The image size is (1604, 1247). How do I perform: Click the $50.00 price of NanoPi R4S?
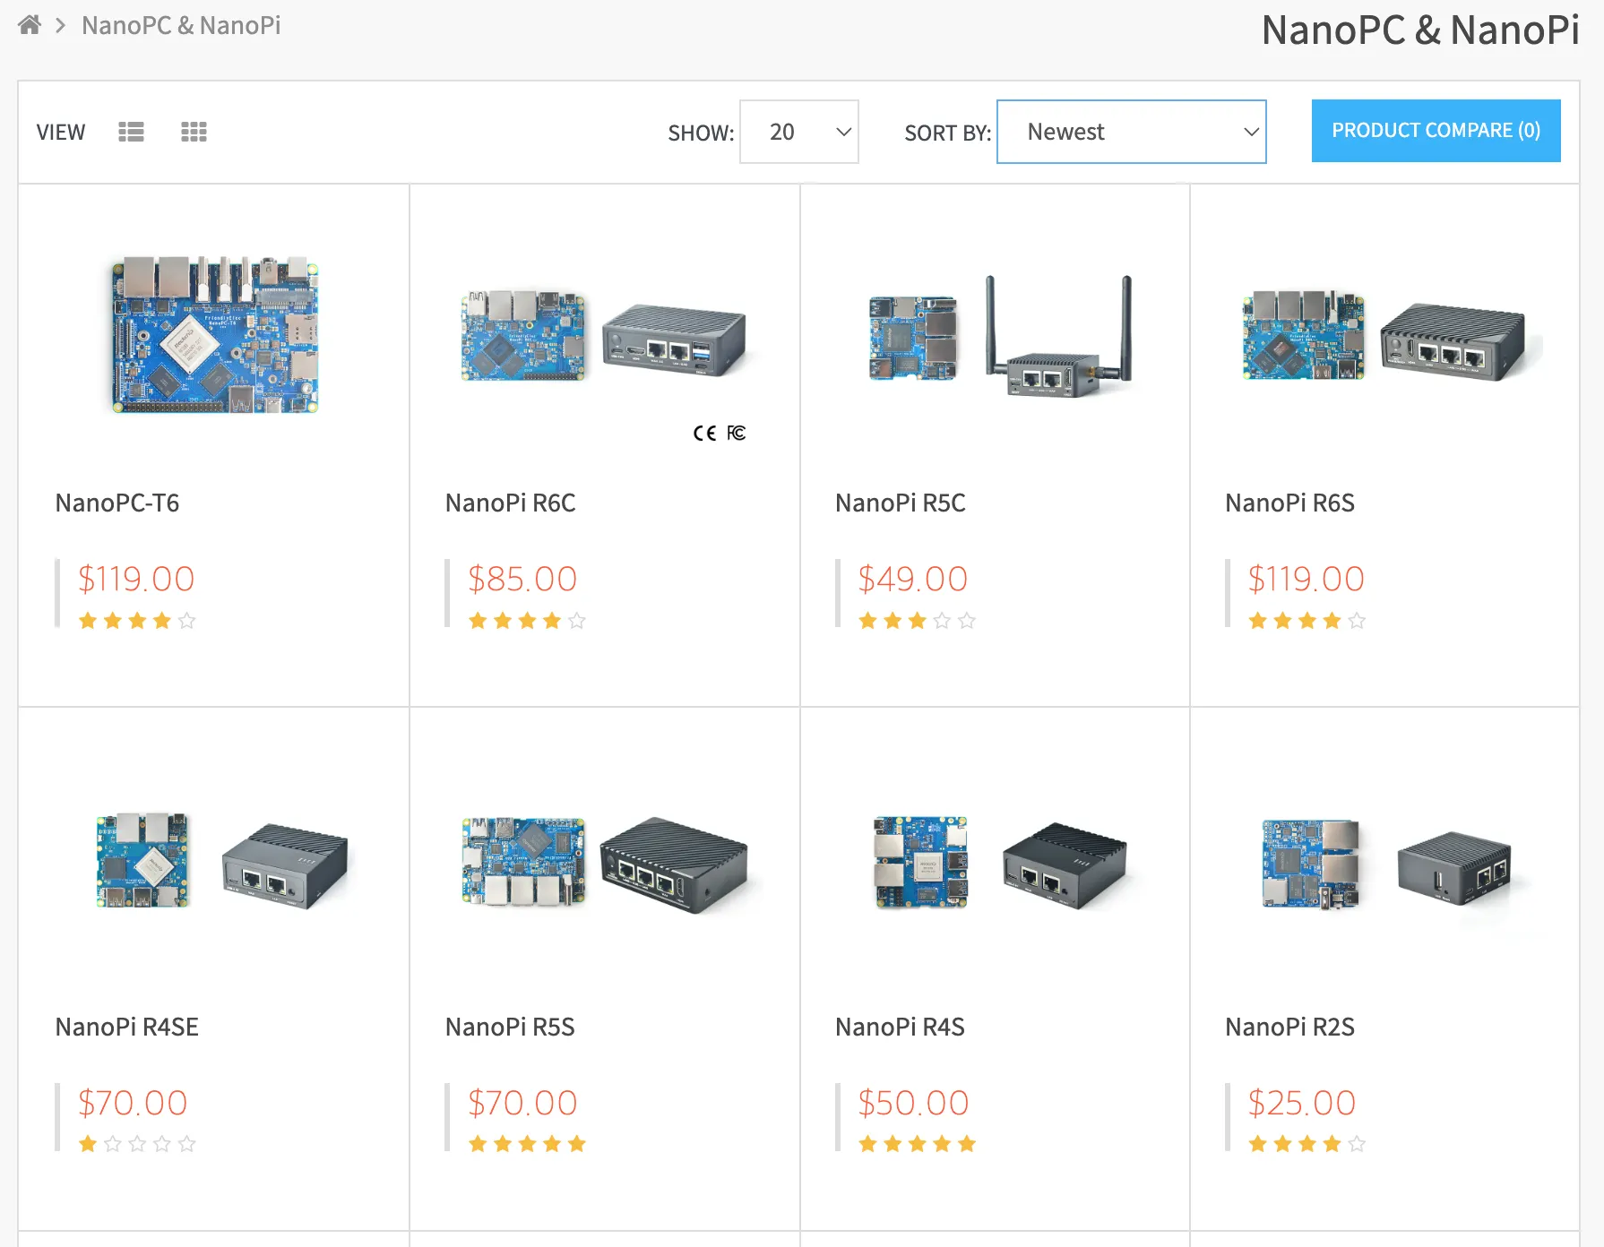pos(913,1104)
